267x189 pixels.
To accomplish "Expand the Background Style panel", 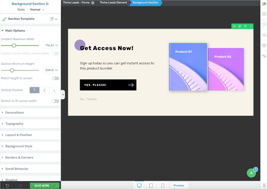I will 30,146.
